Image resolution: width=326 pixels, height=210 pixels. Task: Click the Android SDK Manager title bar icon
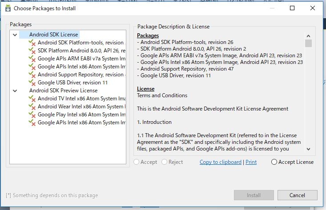[x=8, y=8]
